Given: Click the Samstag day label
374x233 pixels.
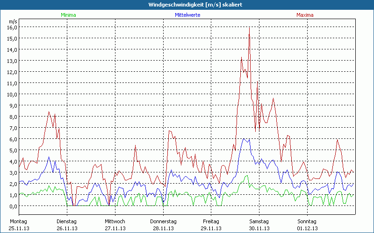Looking at the screenshot, I should 259,222.
